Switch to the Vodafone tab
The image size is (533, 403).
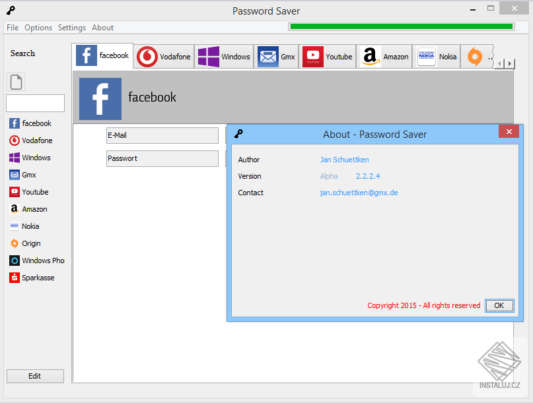(164, 57)
